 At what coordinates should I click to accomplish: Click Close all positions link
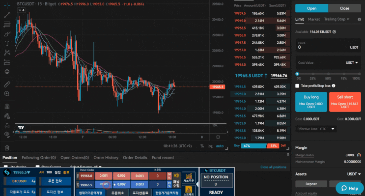(273, 167)
